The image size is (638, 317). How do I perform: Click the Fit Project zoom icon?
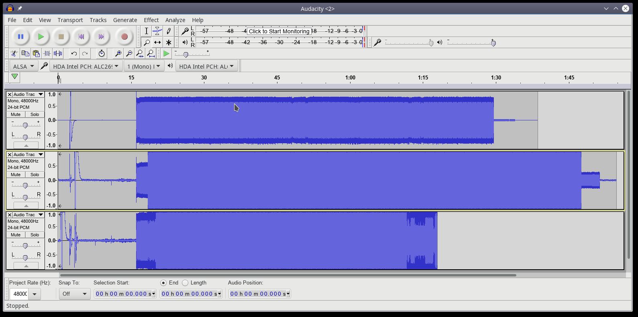click(151, 53)
